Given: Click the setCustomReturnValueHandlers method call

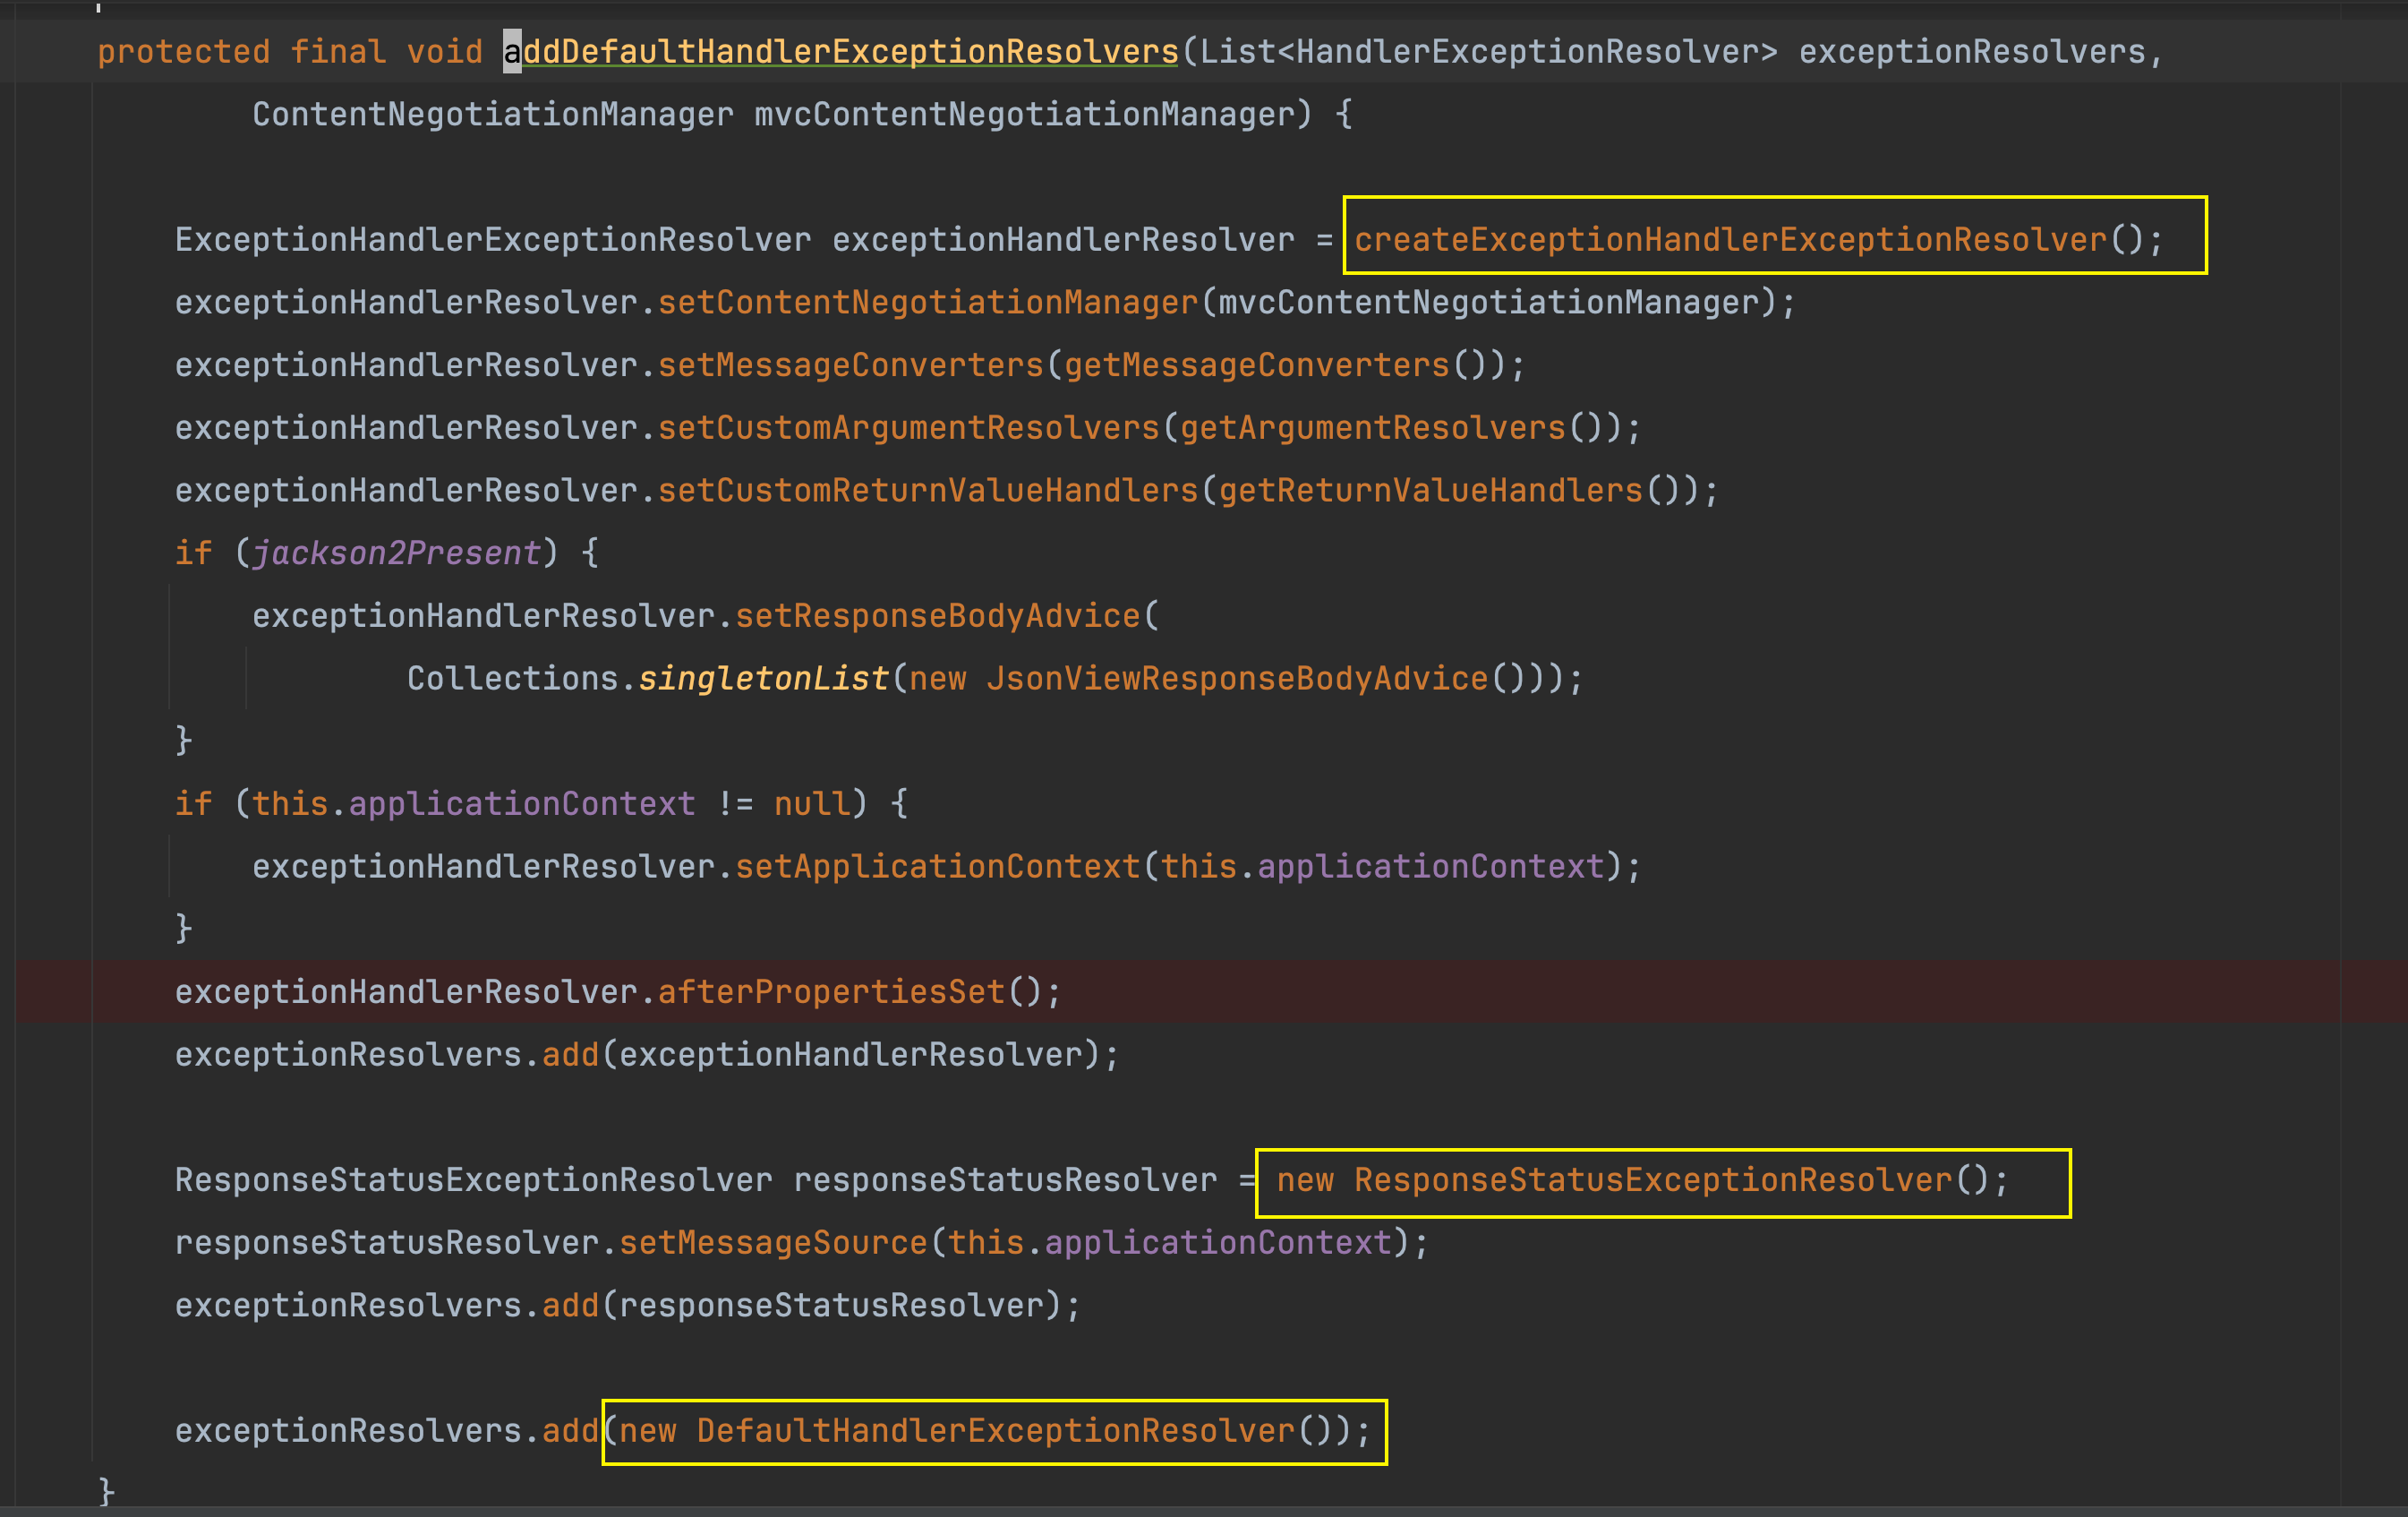Looking at the screenshot, I should click(928, 491).
